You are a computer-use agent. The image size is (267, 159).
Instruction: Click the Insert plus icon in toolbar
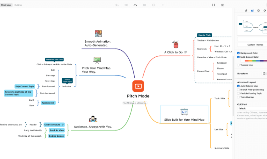[x=163, y=5]
